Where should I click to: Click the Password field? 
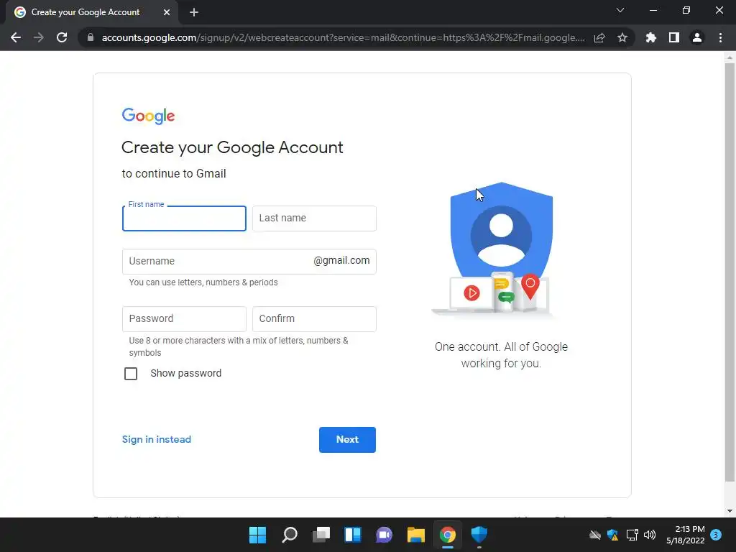pos(184,318)
